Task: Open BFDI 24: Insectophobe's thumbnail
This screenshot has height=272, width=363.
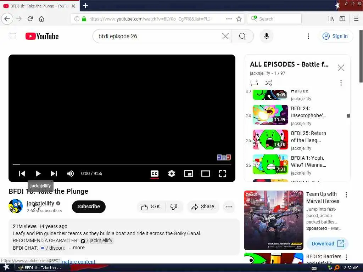Action: [x=270, y=115]
